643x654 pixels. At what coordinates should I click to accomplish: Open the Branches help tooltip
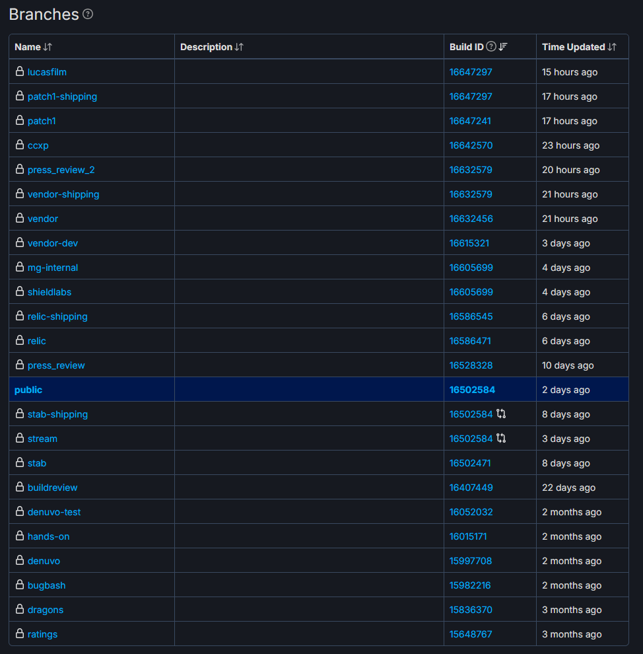pos(88,14)
